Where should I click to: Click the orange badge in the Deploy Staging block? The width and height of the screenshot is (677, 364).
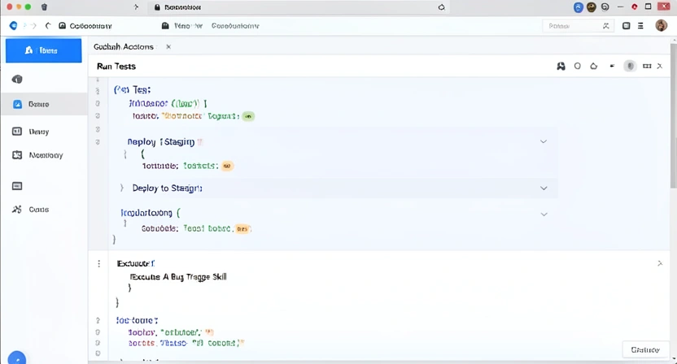coord(227,166)
